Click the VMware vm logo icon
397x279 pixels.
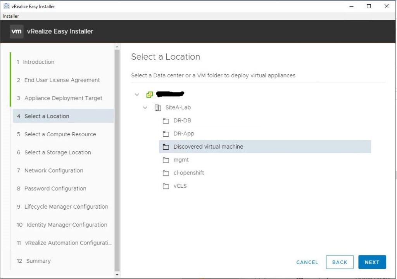(17, 31)
